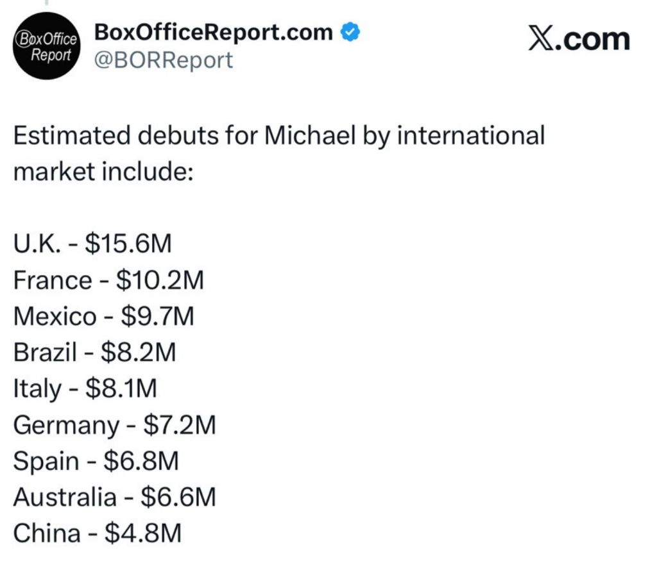Click the Spain - $6.8M entry
Screen dimensions: 657x570
tap(96, 461)
